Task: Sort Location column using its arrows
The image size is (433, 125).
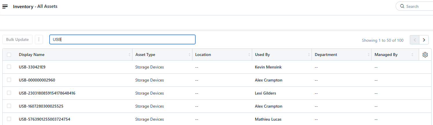Action: pyautogui.click(x=249, y=55)
